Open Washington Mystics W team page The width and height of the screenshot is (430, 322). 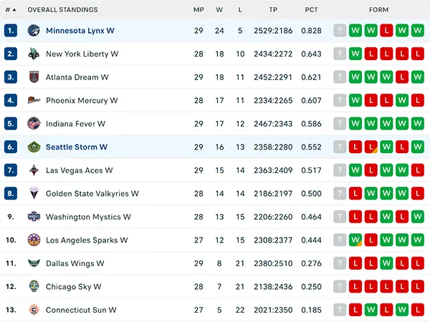click(88, 217)
